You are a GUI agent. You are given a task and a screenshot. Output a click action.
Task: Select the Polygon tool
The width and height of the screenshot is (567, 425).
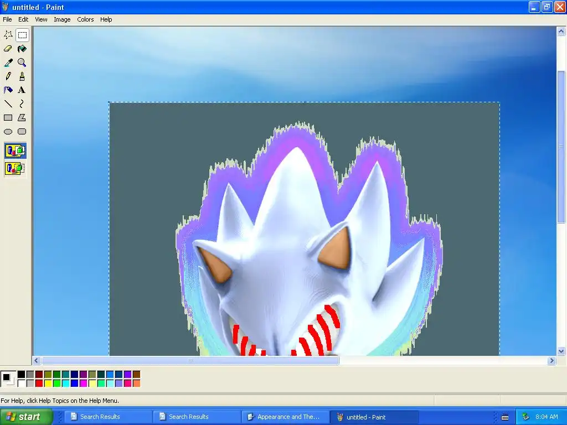click(x=22, y=117)
